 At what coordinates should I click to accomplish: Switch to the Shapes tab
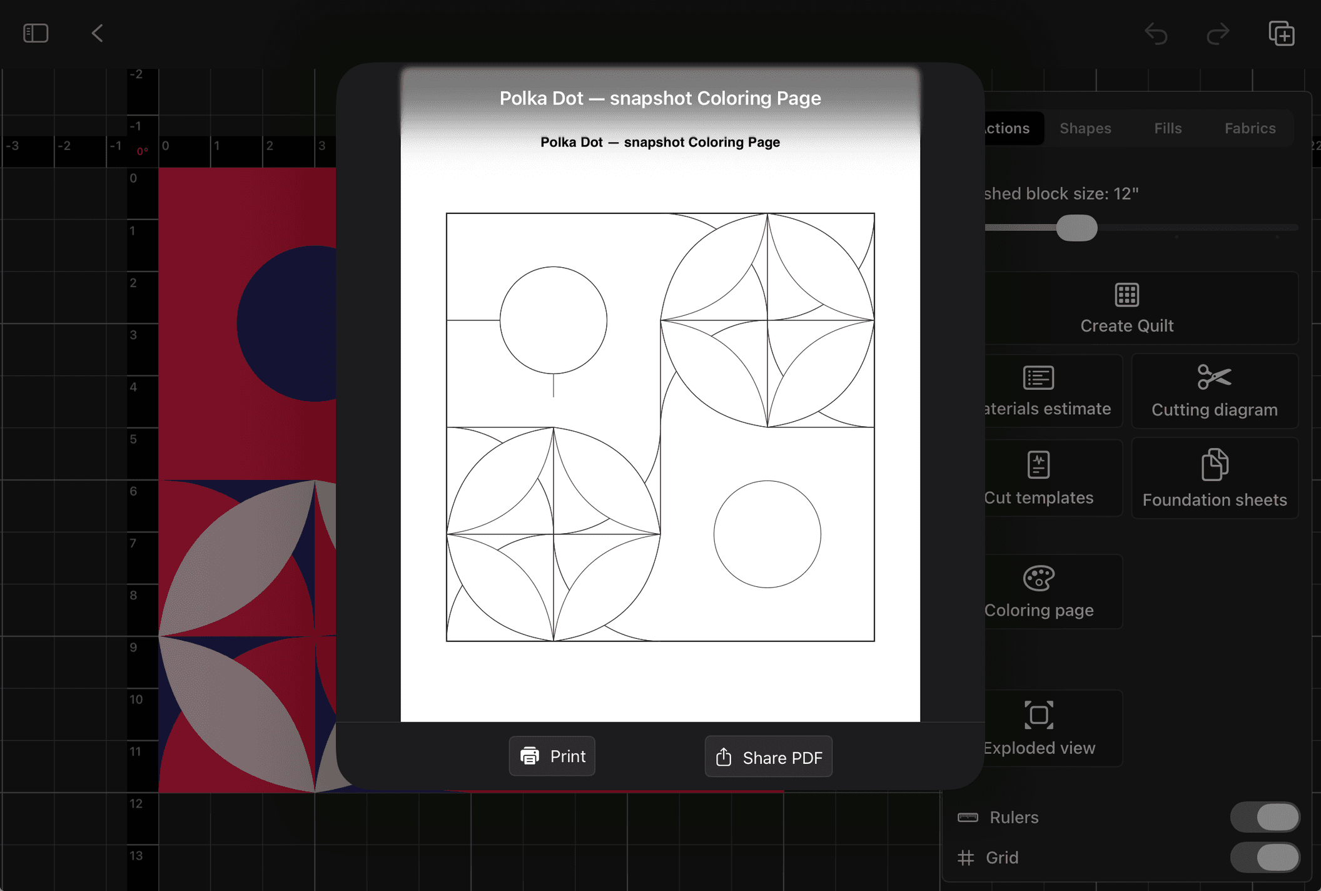1085,128
